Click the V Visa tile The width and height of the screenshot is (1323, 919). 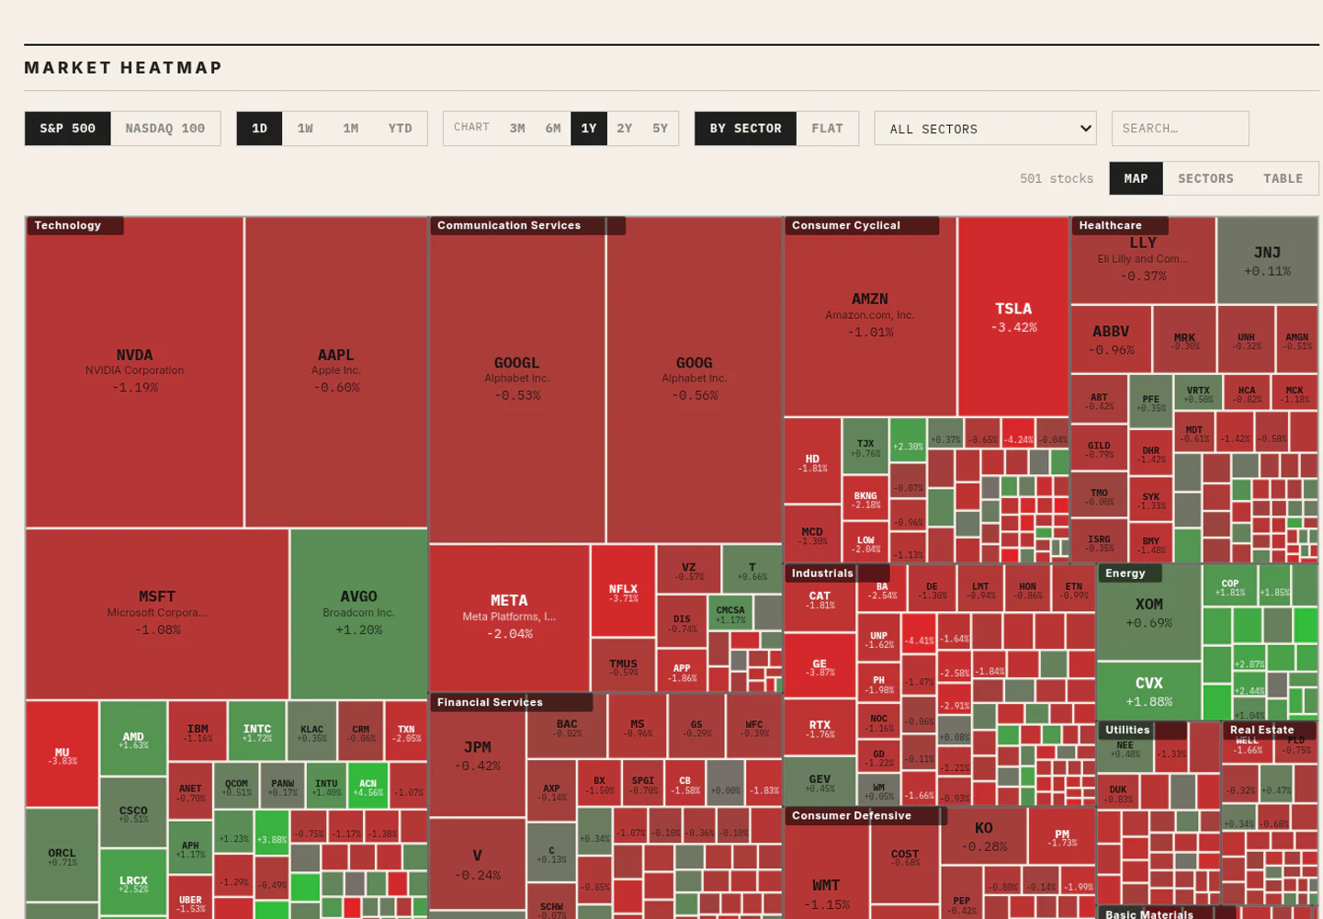478,864
